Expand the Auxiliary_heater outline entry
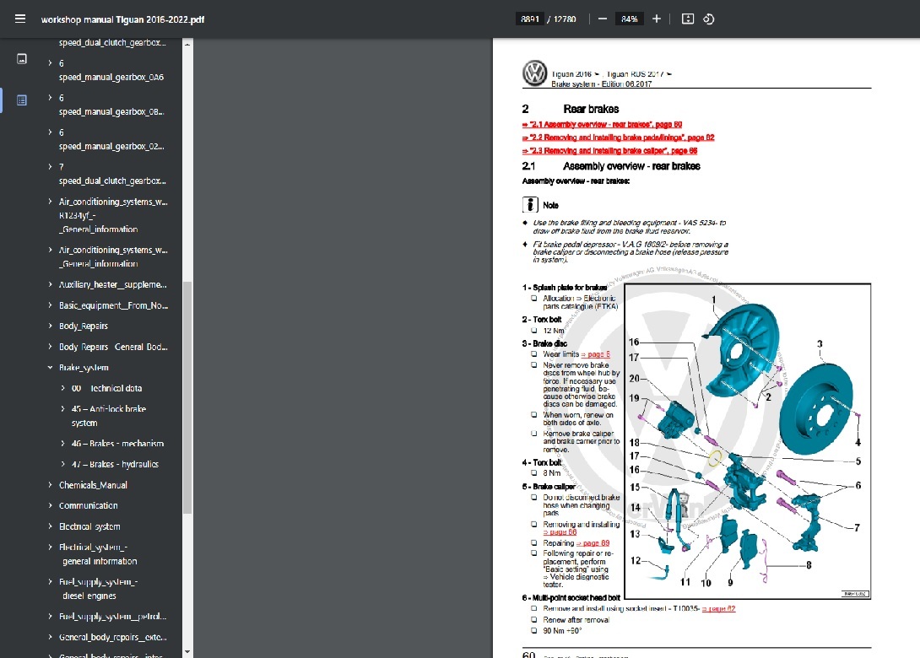 pyautogui.click(x=50, y=284)
